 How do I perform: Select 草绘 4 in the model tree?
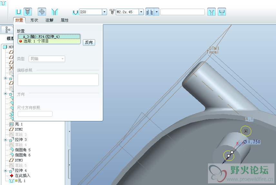[x=21, y=145]
